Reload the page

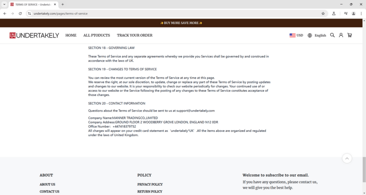(20, 14)
